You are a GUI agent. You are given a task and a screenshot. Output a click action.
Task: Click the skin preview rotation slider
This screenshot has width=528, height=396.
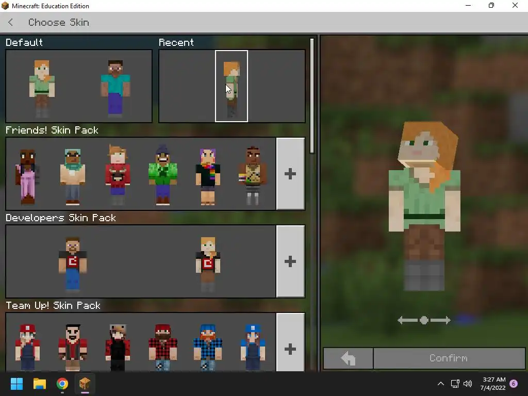(424, 320)
